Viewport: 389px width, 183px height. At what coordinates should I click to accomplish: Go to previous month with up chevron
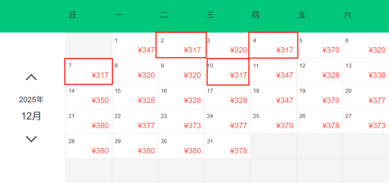coord(31,77)
